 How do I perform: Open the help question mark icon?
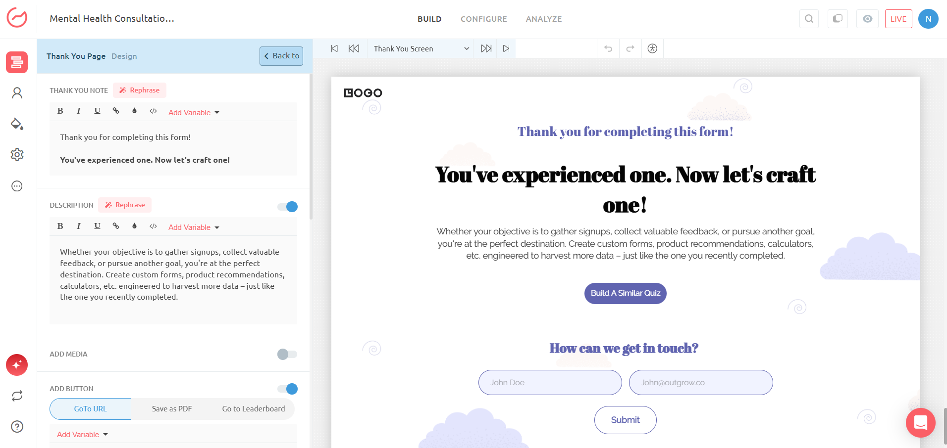pyautogui.click(x=17, y=426)
